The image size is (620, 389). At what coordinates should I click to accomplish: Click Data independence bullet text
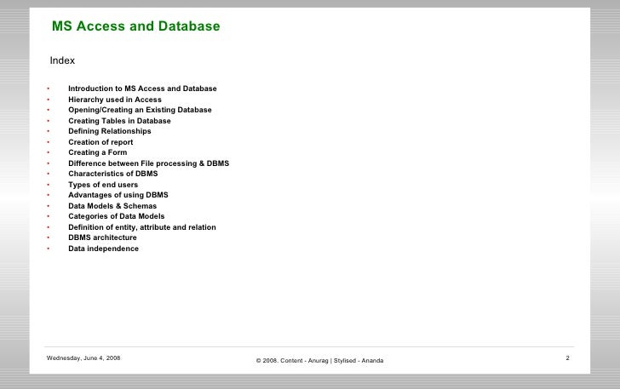pos(103,249)
